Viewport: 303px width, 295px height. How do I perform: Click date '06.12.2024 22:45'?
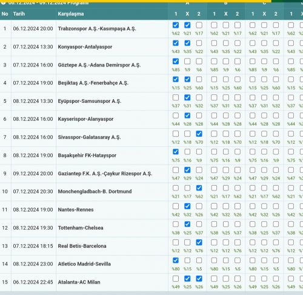(33, 282)
